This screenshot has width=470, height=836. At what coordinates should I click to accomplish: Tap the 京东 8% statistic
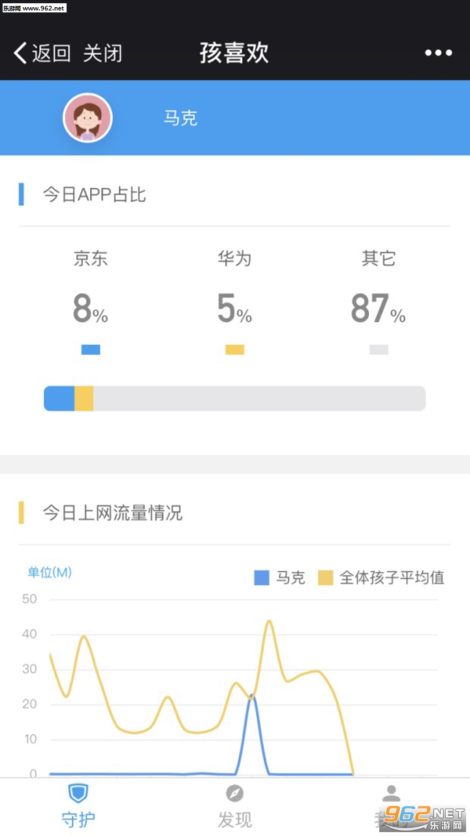[x=91, y=308]
